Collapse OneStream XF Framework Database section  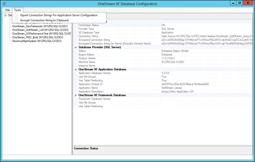click(x=75, y=95)
